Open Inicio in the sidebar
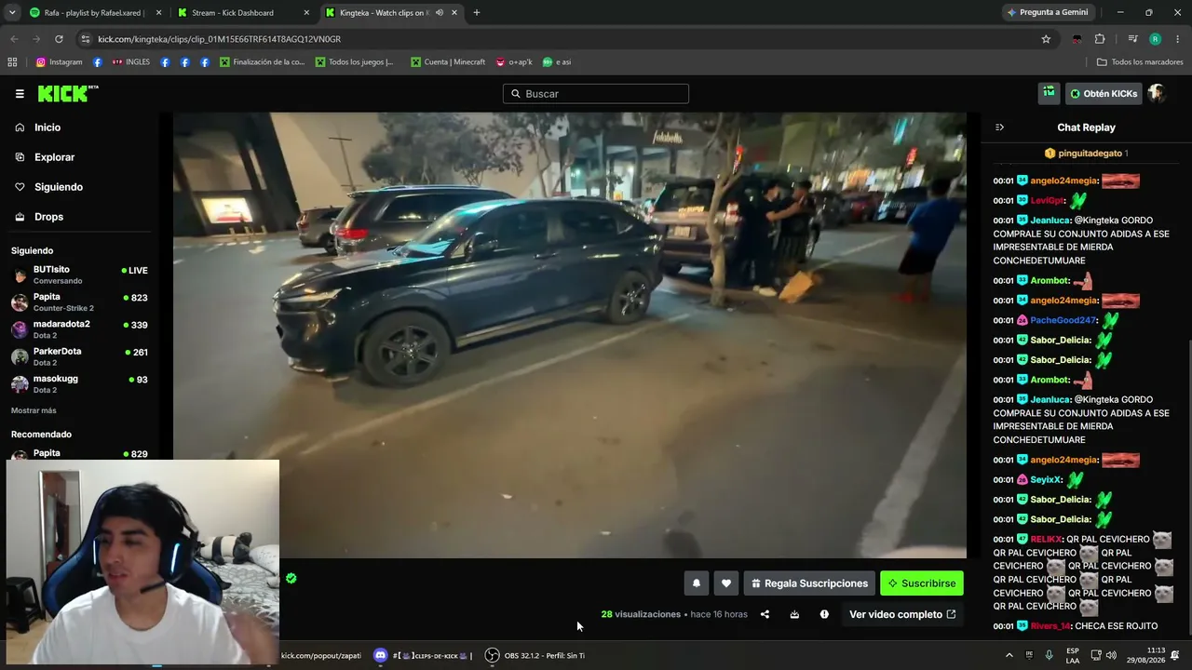 tap(78, 127)
